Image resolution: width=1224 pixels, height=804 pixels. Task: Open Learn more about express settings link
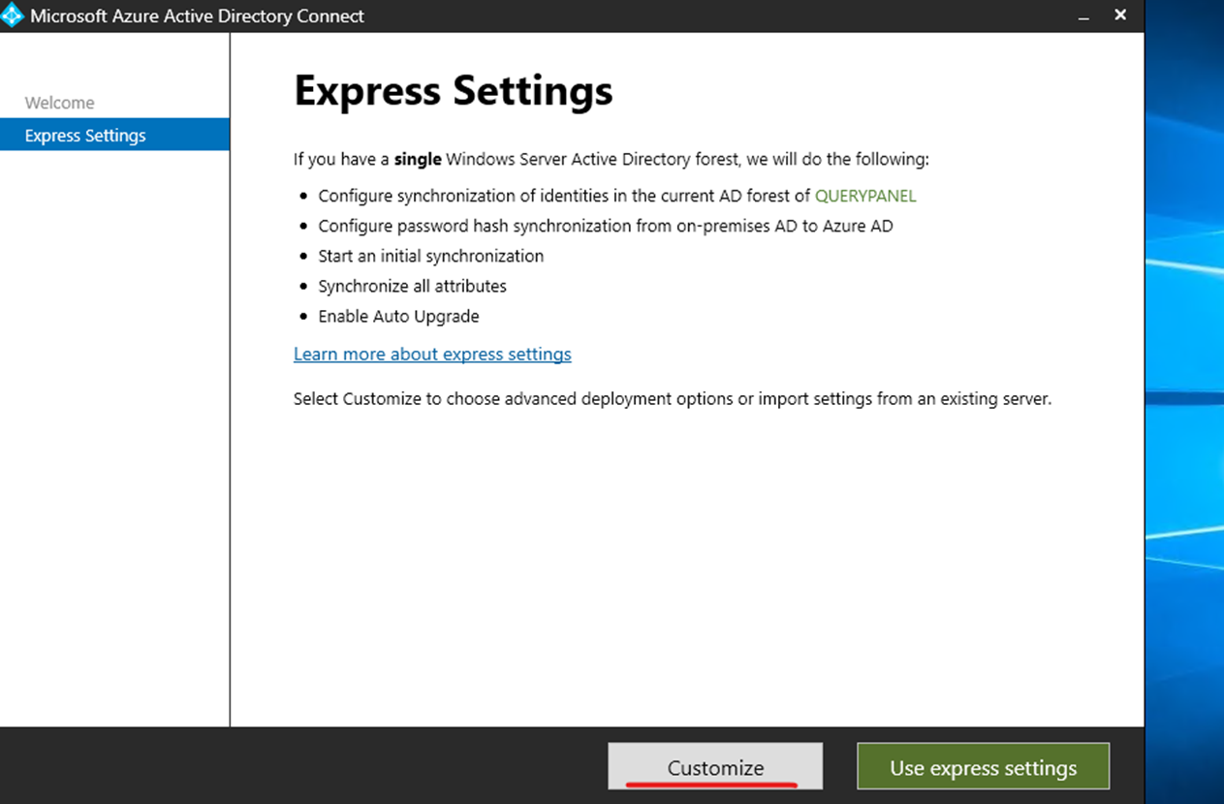click(x=432, y=354)
